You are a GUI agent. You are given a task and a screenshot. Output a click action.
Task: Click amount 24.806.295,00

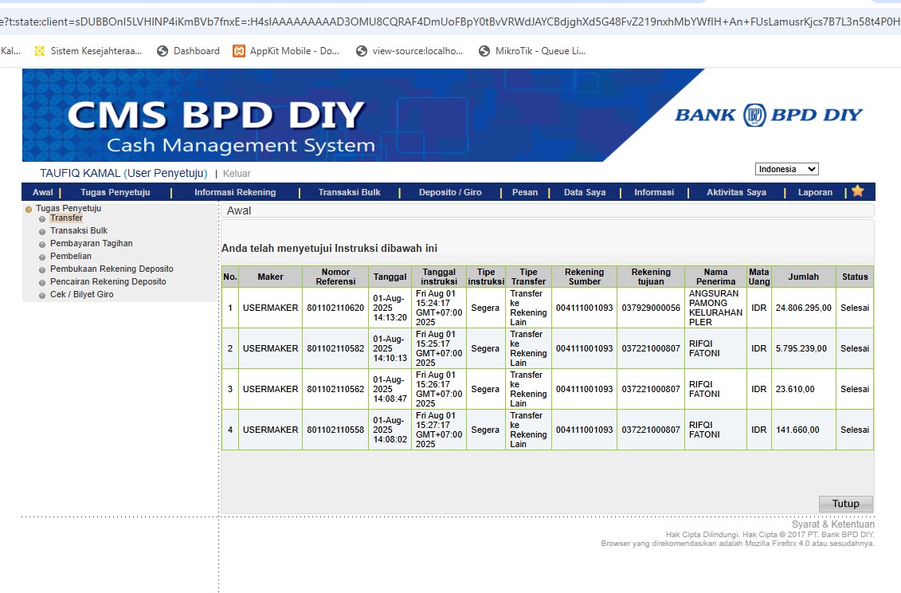pos(803,308)
